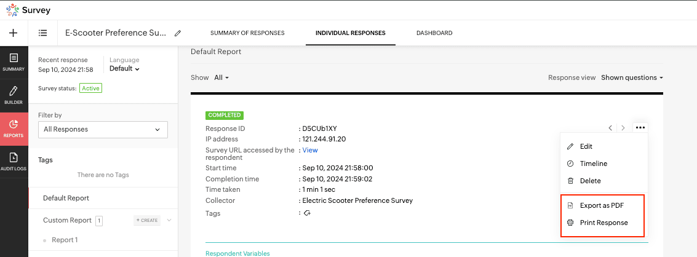Open the Shown questions response view dropdown
The height and width of the screenshot is (257, 697).
coord(632,78)
